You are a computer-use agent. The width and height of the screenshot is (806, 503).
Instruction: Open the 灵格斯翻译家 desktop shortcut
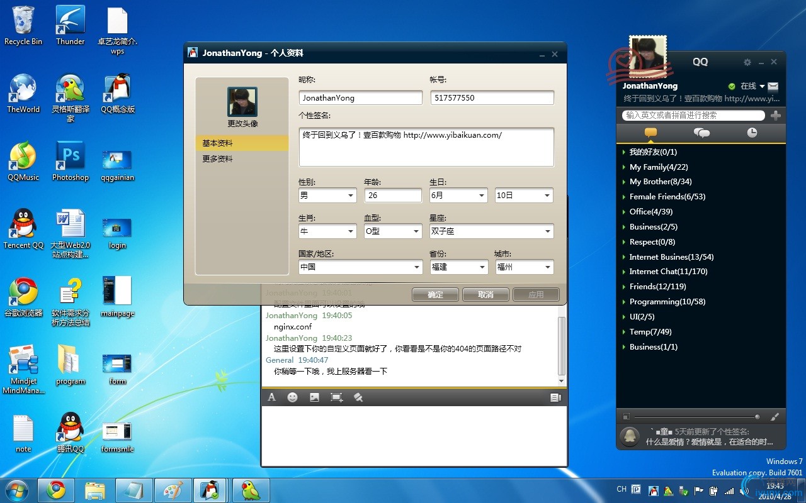coord(71,98)
